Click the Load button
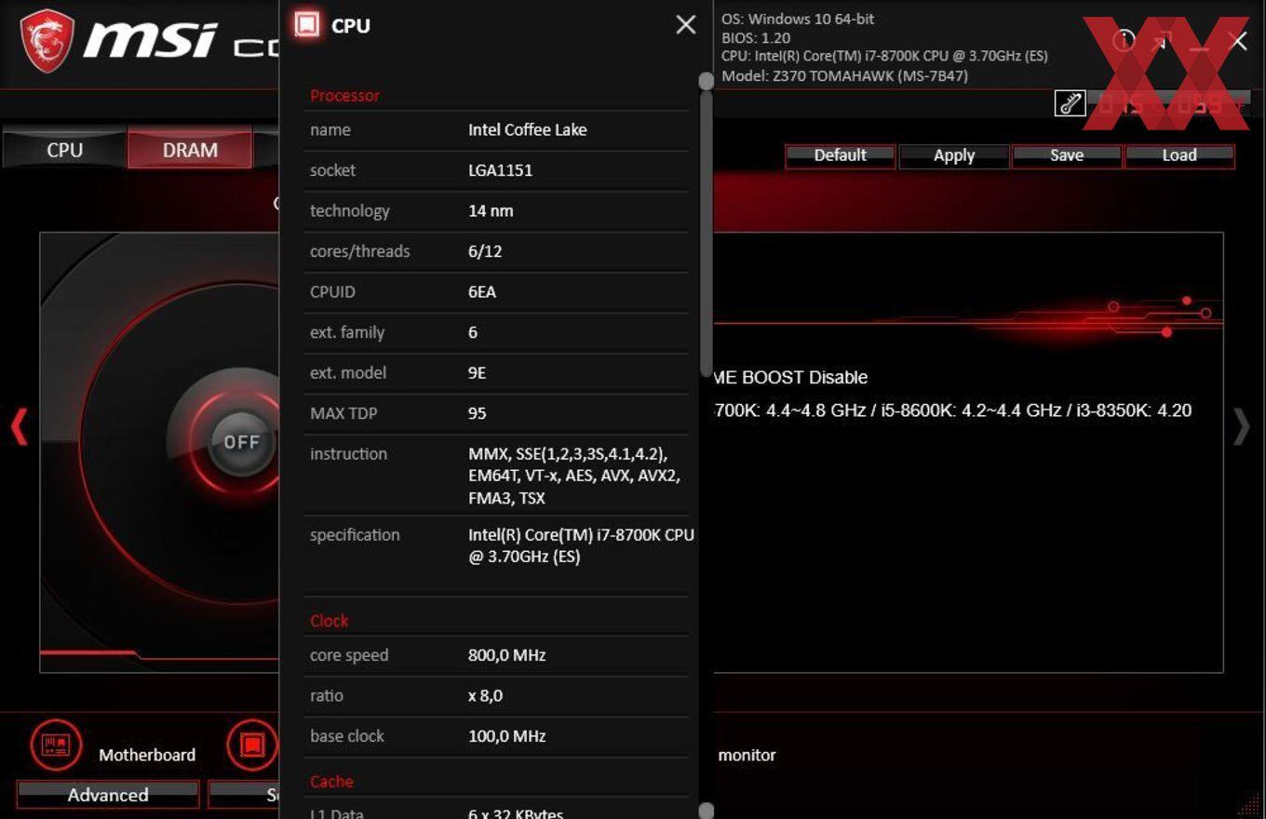Screen dimensions: 1266x819 click(1179, 155)
